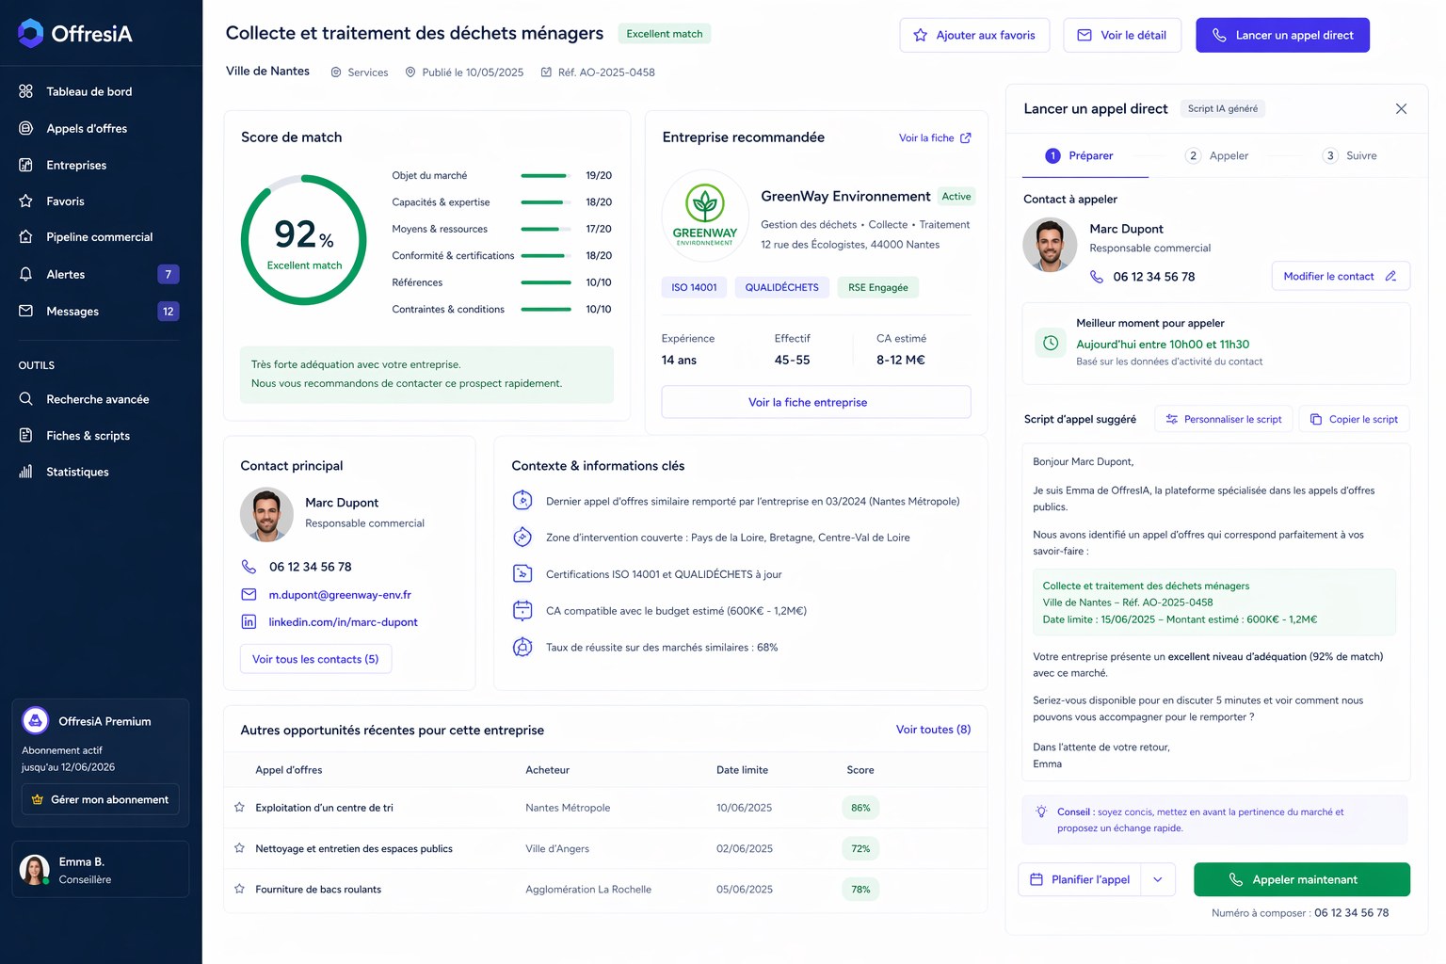The image size is (1446, 964).
Task: Click the Recherche avancée magnifier icon
Action: [26, 399]
